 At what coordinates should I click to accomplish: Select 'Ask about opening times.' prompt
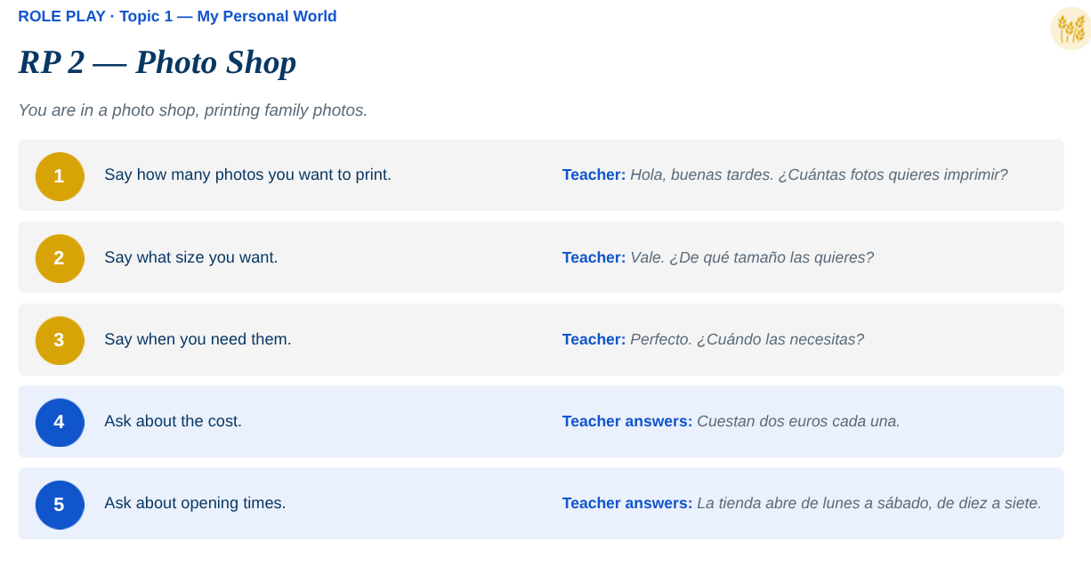pyautogui.click(x=195, y=503)
